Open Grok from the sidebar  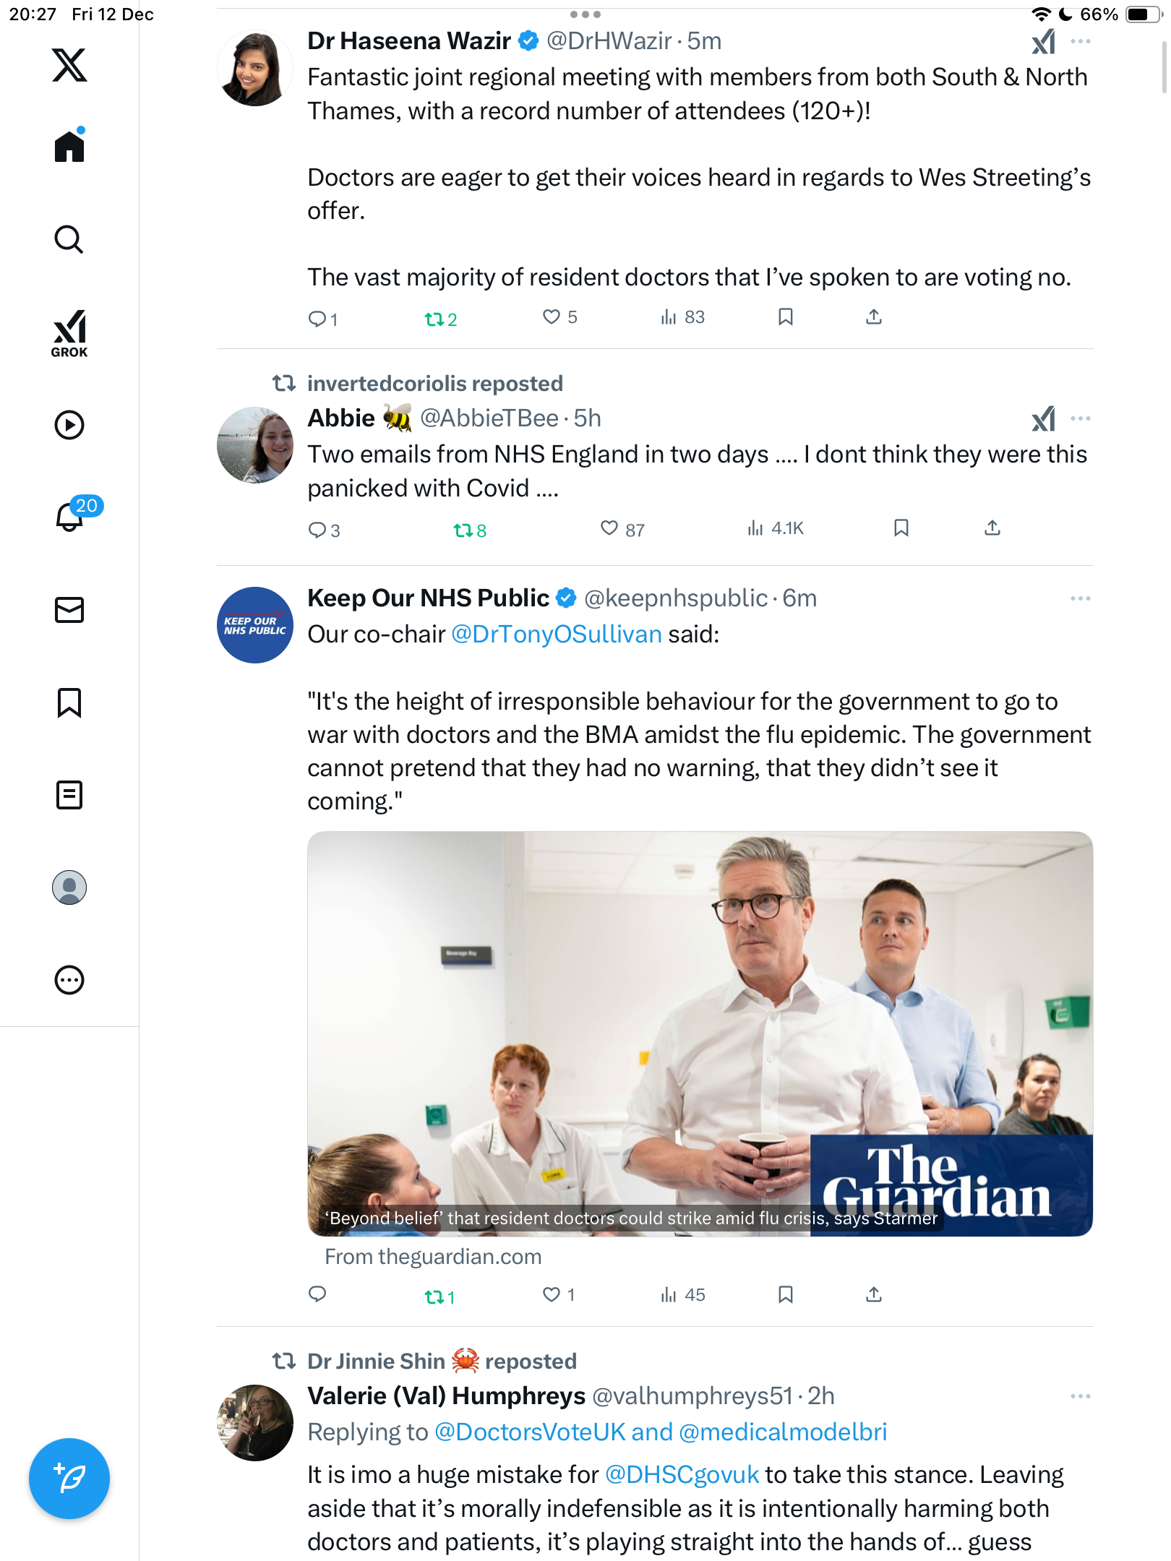69,333
